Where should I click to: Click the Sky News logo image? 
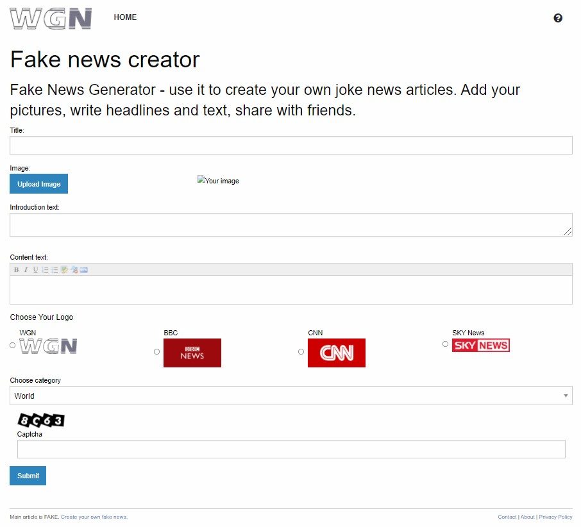click(x=480, y=345)
